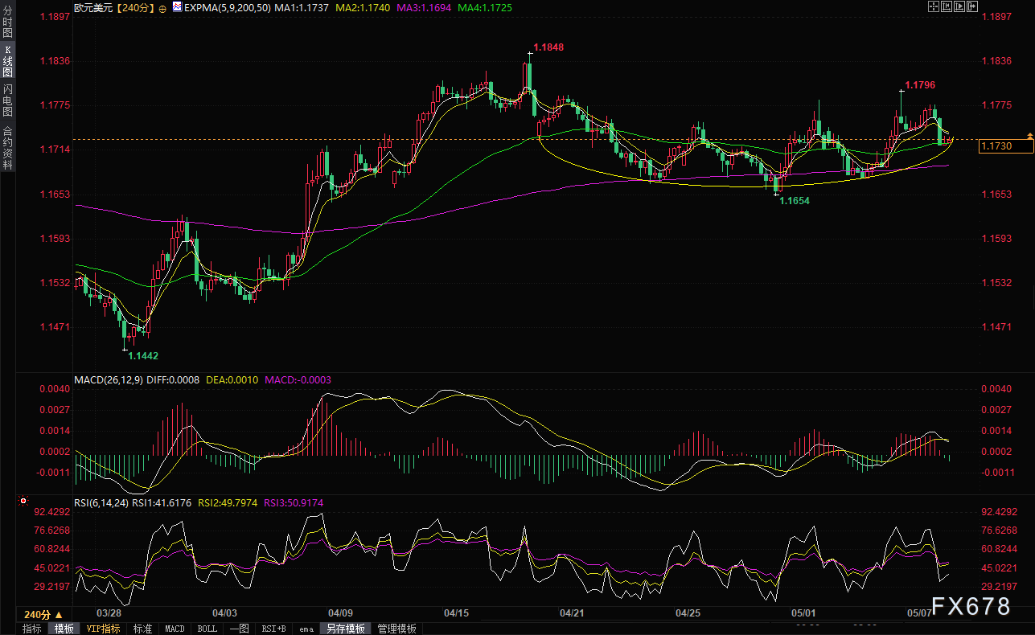Click the EXPMA indicator chart icon
Screen dimensions: 1035x635
pos(177,6)
